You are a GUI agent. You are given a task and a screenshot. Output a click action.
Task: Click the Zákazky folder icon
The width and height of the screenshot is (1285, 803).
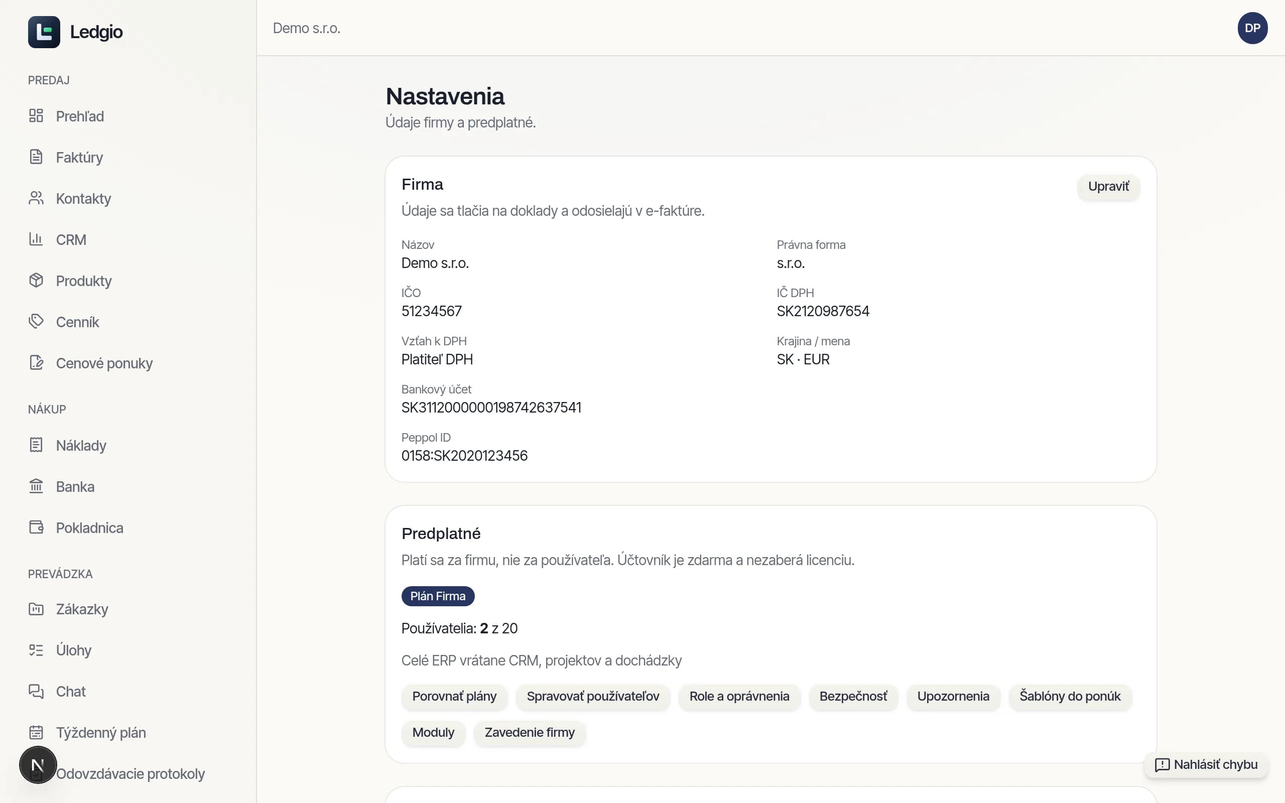pyautogui.click(x=36, y=609)
